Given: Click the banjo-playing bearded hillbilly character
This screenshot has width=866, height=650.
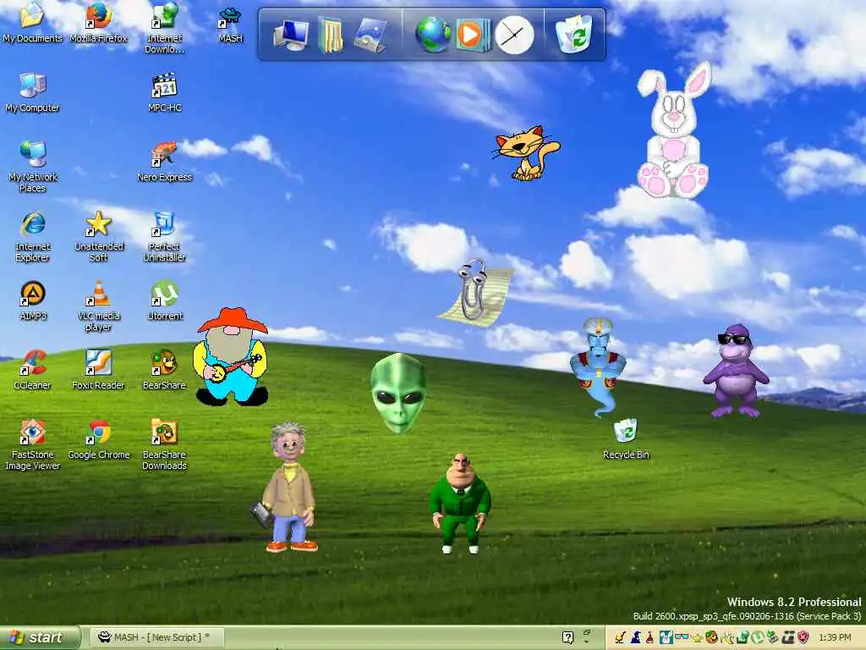Looking at the screenshot, I should 231,356.
